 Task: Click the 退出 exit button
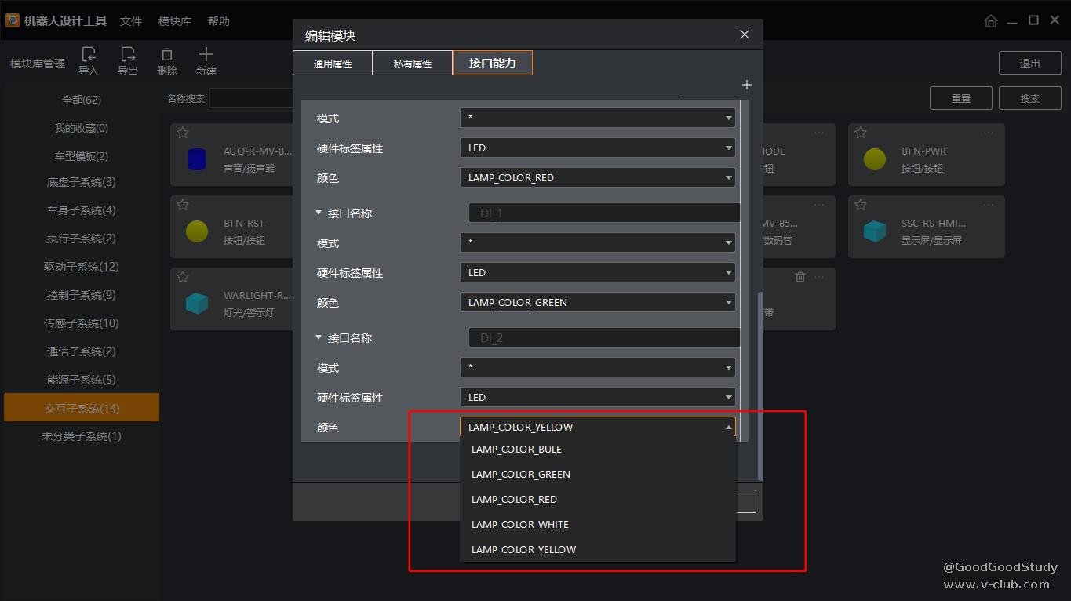[1029, 64]
